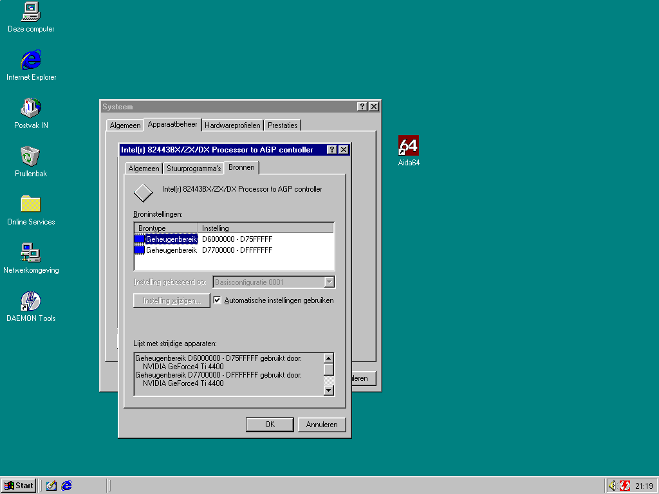Screen dimensions: 659x494
Task: Close the AGP controller properties dialog
Action: tap(344, 149)
